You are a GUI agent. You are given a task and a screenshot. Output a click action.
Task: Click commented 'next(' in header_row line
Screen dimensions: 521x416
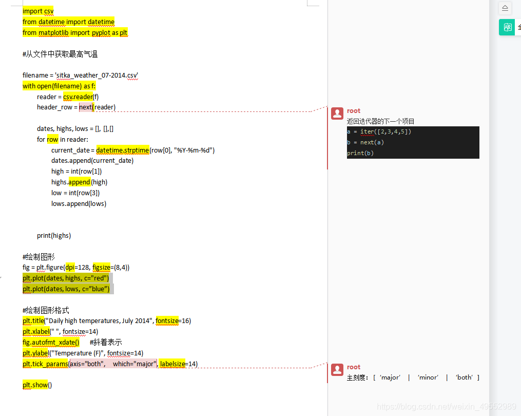[86, 107]
